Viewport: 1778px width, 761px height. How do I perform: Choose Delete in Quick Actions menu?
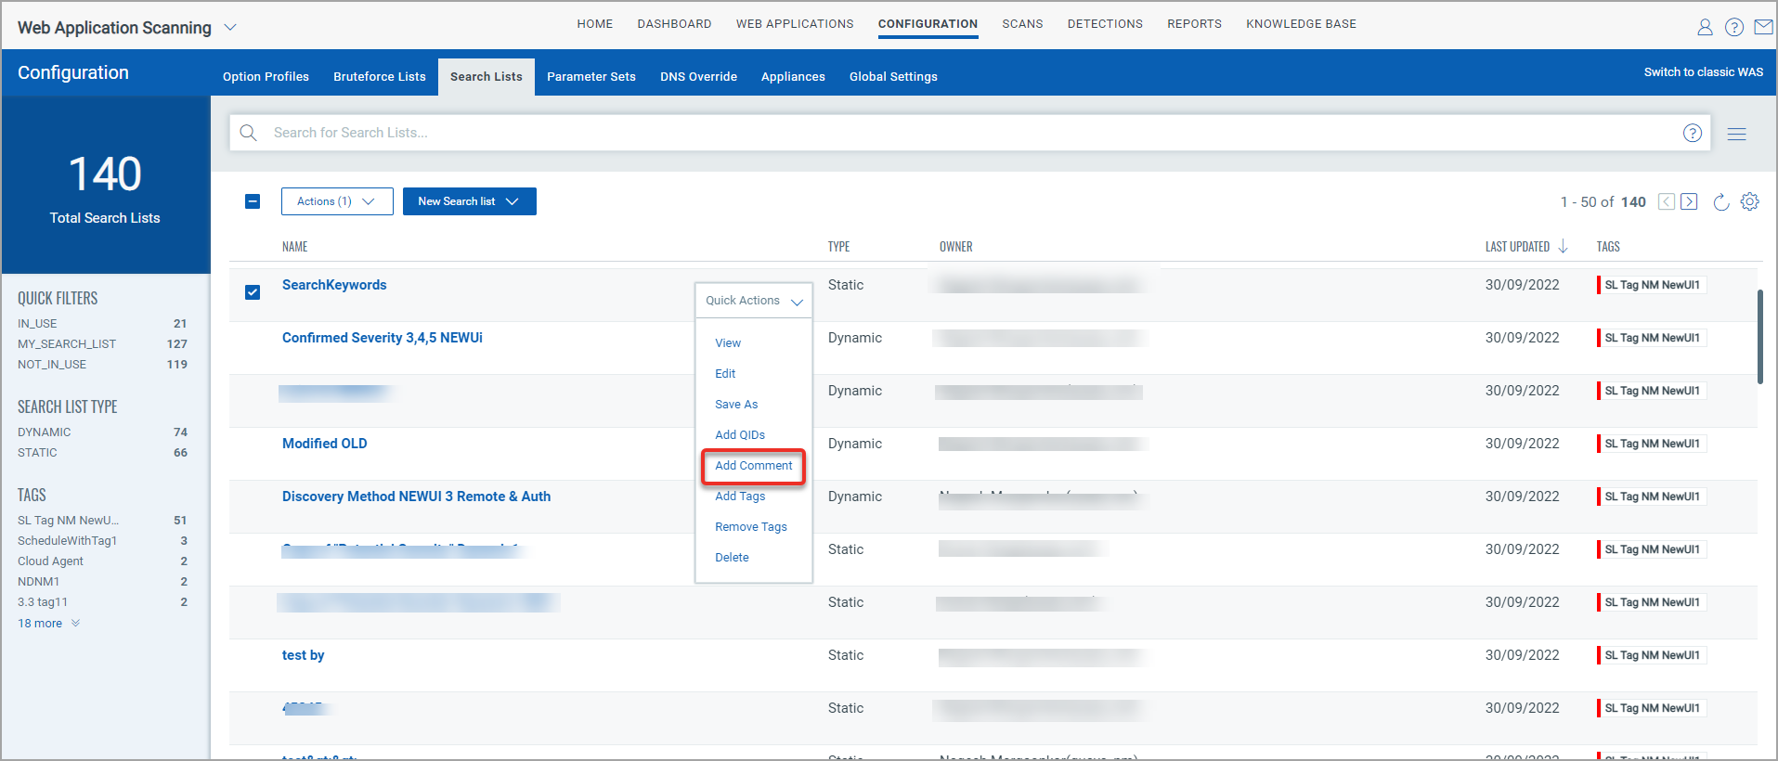pos(732,558)
